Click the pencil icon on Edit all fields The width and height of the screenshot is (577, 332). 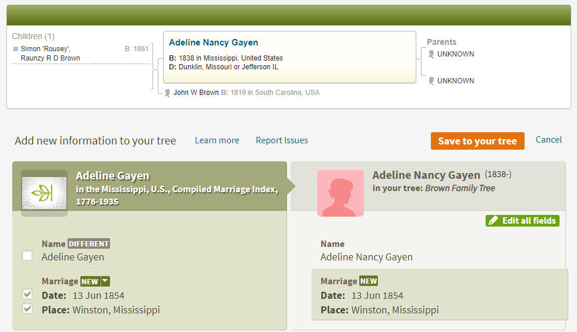coord(493,221)
